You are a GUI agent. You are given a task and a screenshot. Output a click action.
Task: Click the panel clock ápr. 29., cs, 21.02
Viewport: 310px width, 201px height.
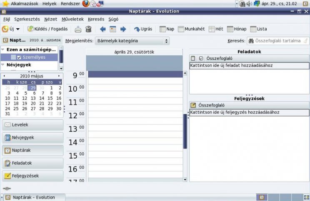(x=279, y=4)
